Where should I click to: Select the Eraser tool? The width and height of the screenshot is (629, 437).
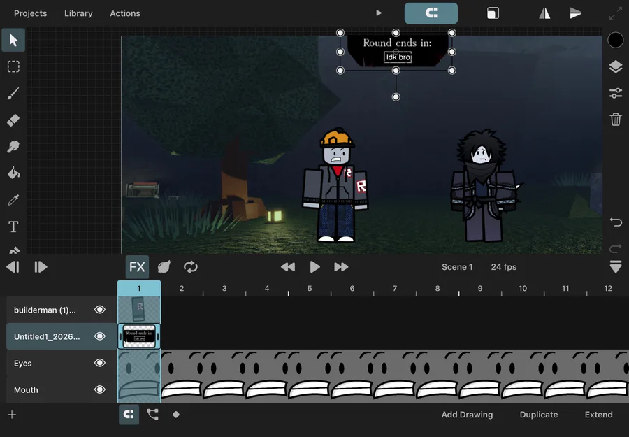(x=13, y=120)
